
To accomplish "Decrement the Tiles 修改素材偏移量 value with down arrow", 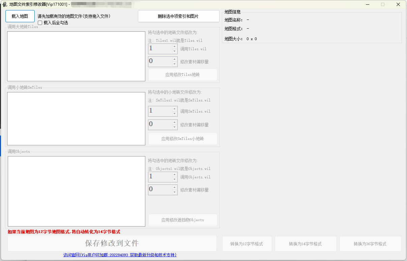I will click(x=175, y=63).
